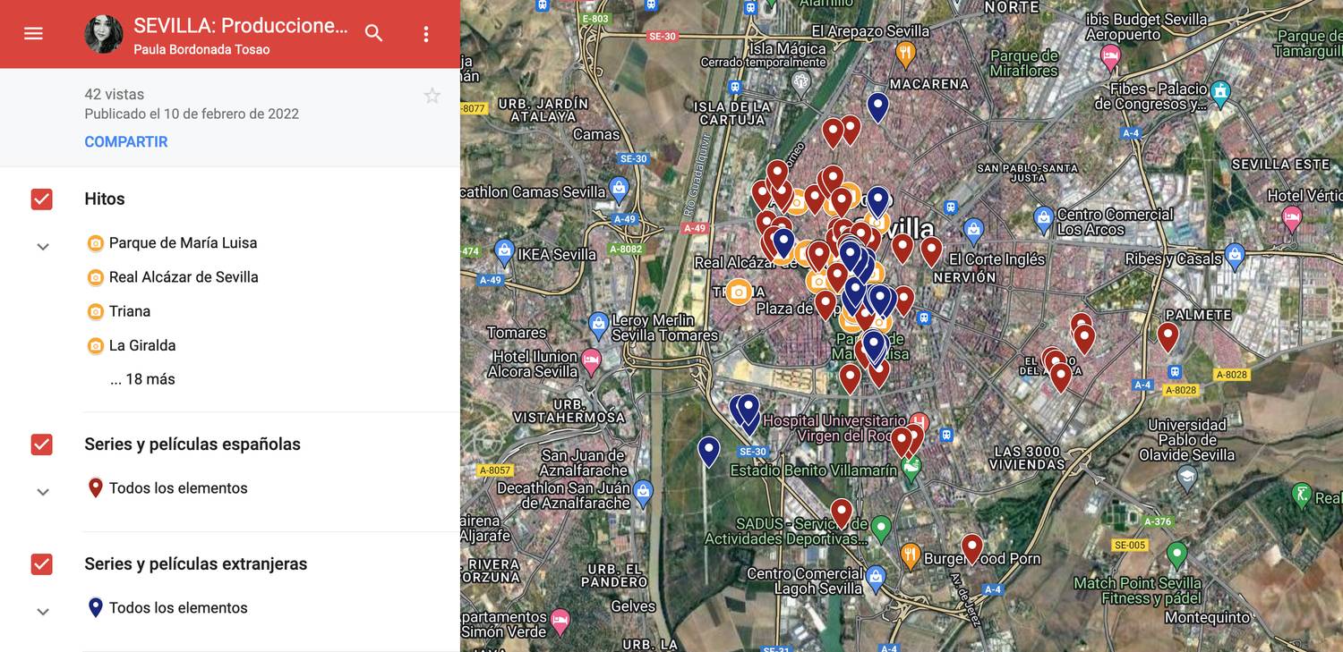Click Burger Food Porn restaurant icon
1343x652 pixels.
910,555
